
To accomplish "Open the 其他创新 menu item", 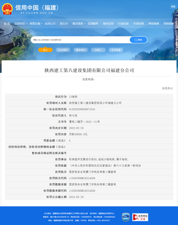I will [x=169, y=24].
